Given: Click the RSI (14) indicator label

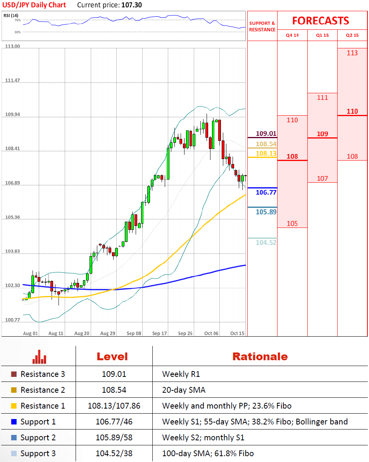Looking at the screenshot, I should (11, 15).
